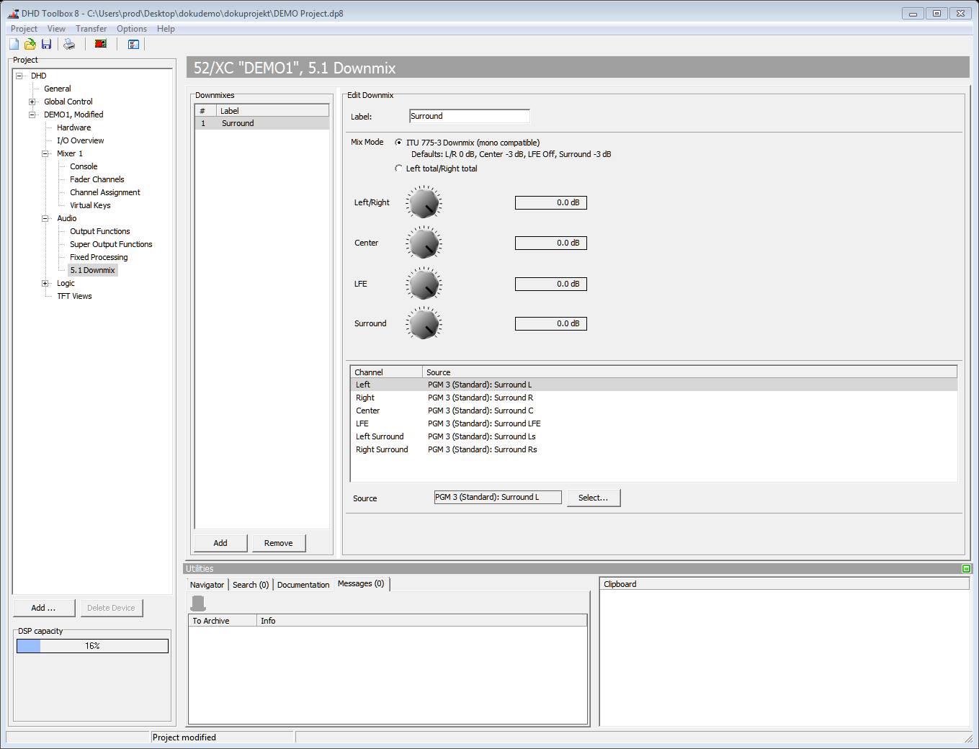This screenshot has height=749, width=979.
Task: Click the Center level knob
Action: (424, 243)
